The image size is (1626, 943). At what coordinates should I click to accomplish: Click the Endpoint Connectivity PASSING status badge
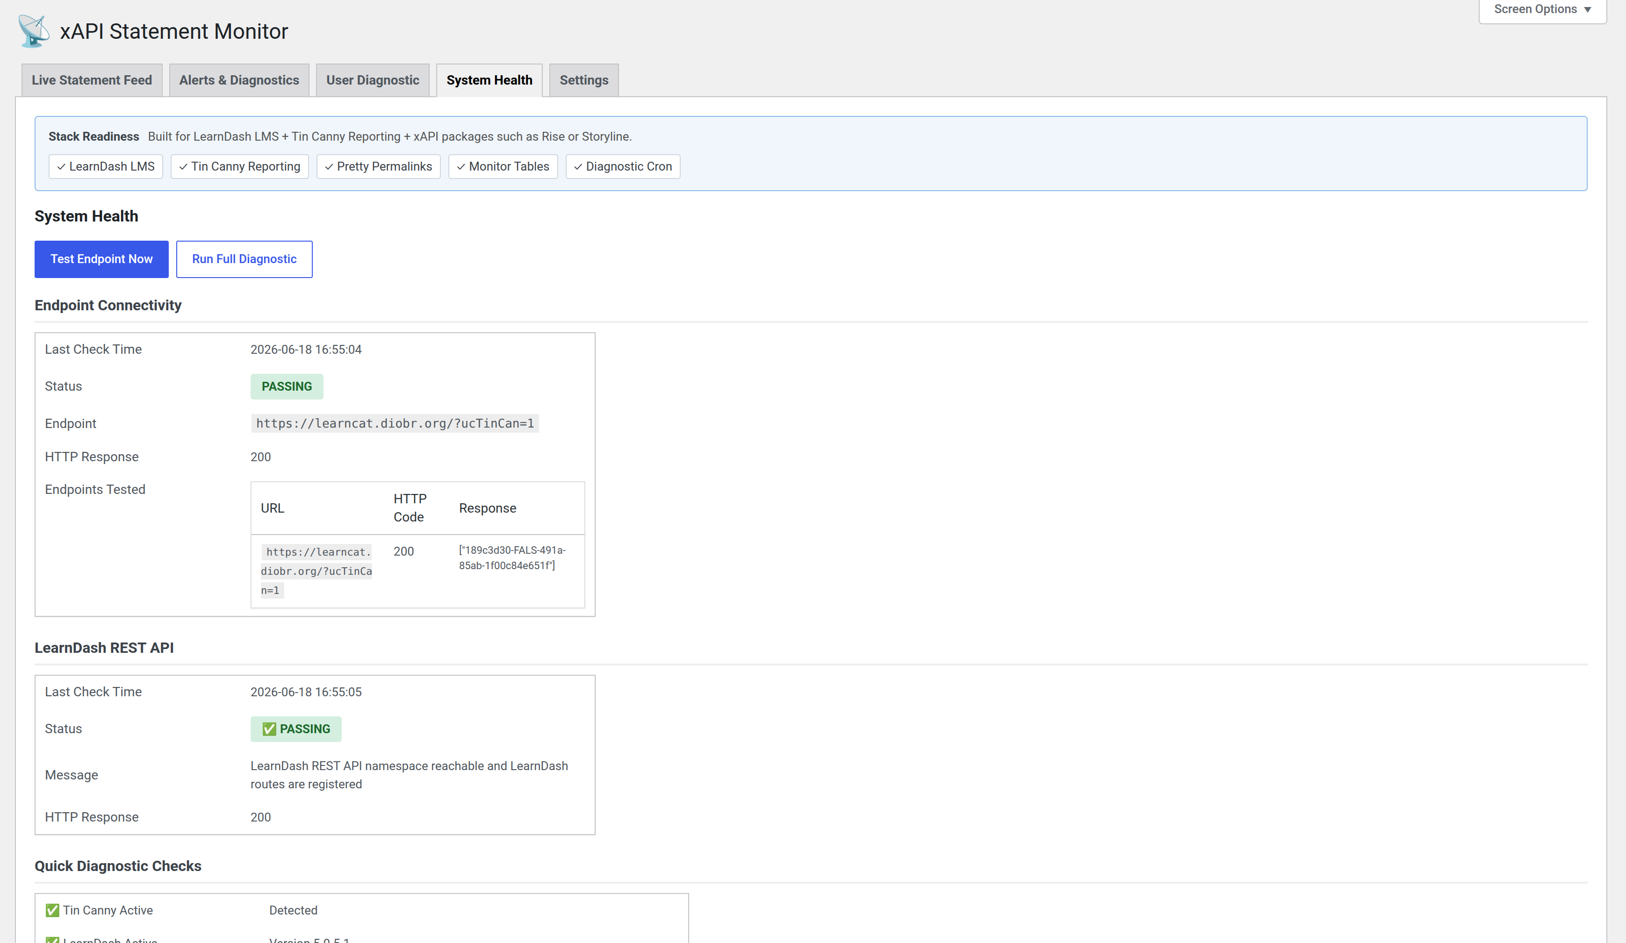tap(287, 386)
